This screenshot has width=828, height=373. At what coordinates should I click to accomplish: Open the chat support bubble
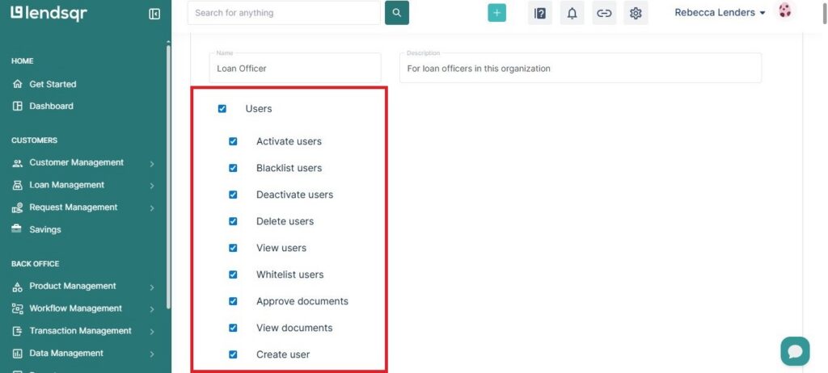point(796,351)
